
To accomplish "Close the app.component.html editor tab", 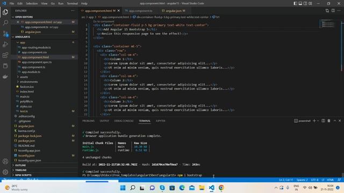I will pyautogui.click(x=119, y=11).
